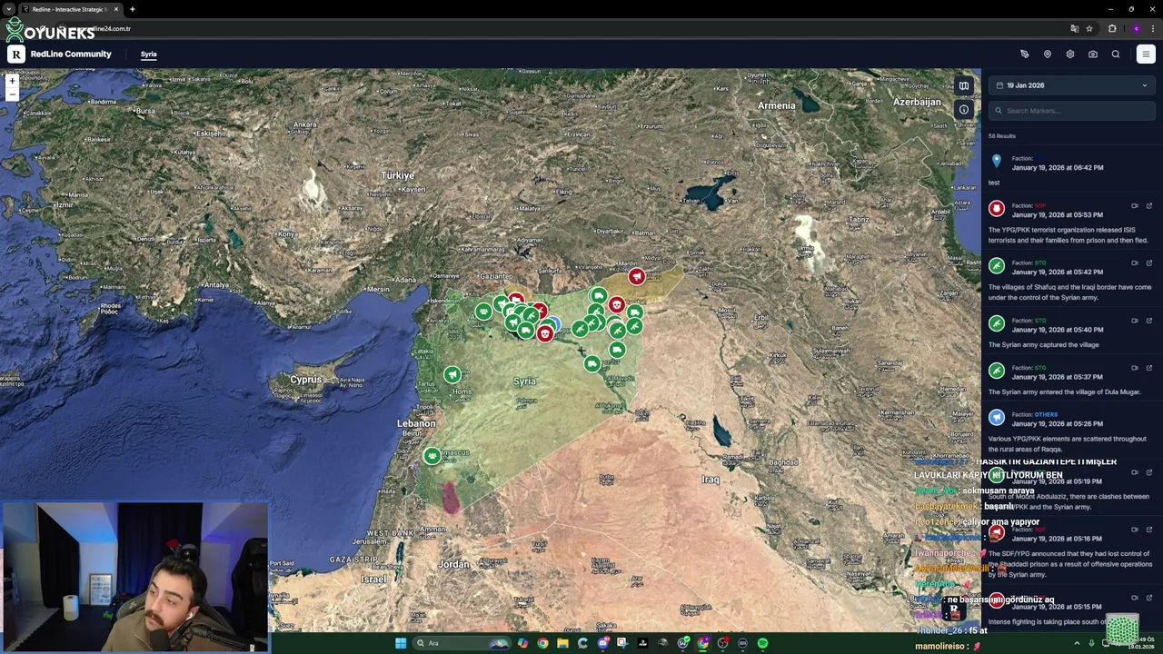Screen dimensions: 1163x654
Task: Click the 58 Results count label
Action: [x=1002, y=136]
